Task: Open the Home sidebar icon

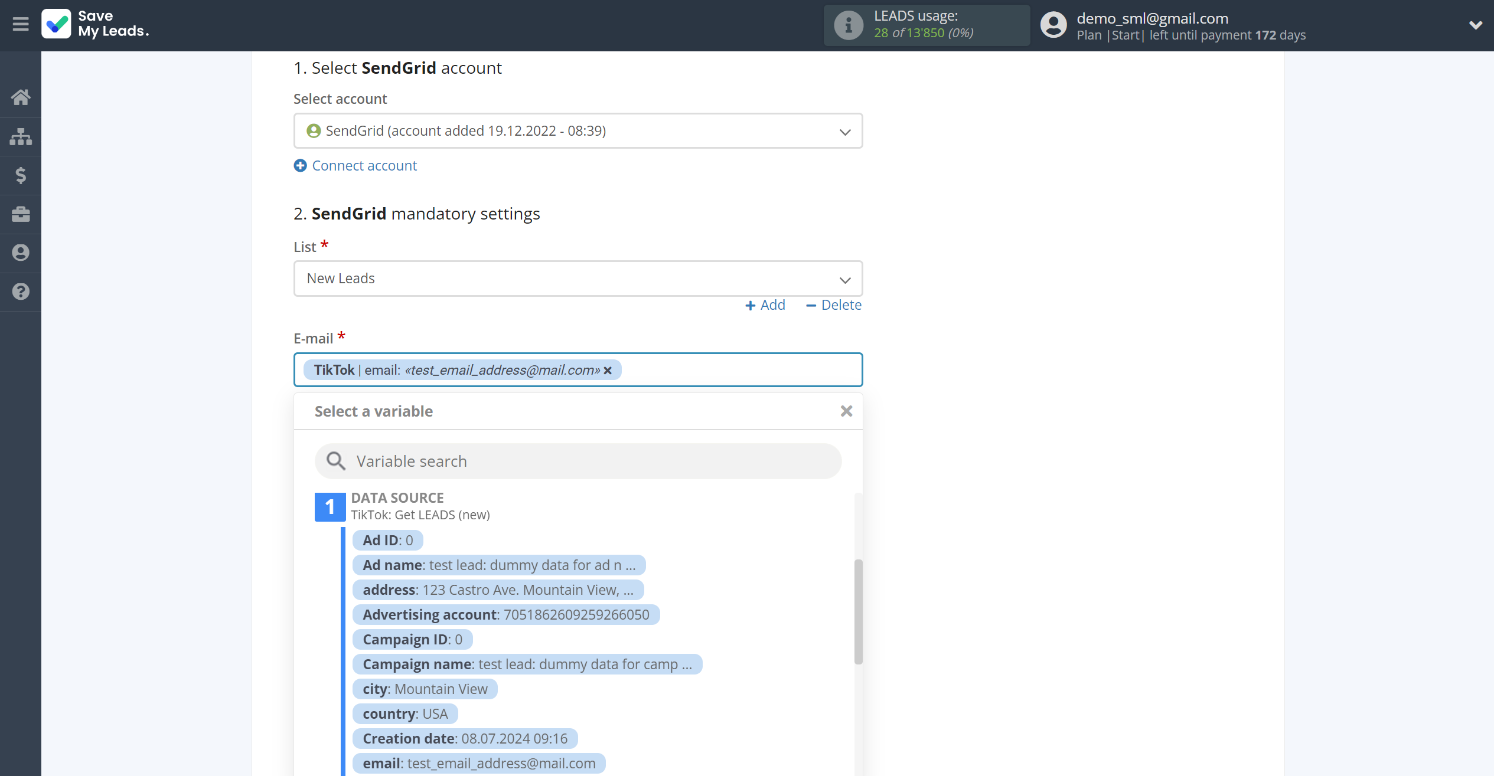Action: [x=21, y=97]
